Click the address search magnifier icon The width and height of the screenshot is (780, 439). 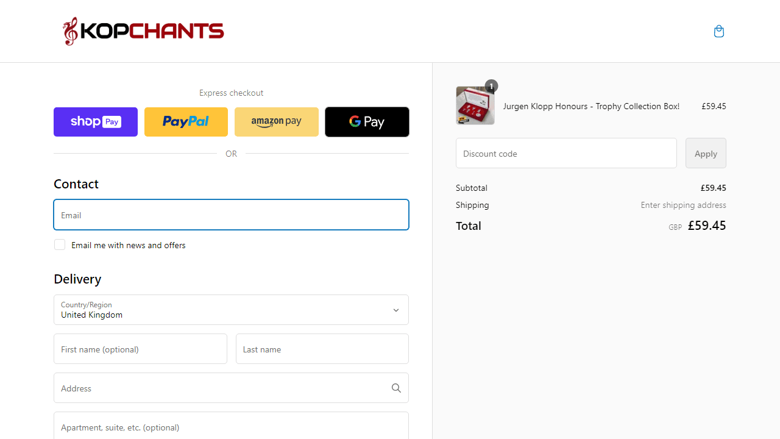coord(396,388)
